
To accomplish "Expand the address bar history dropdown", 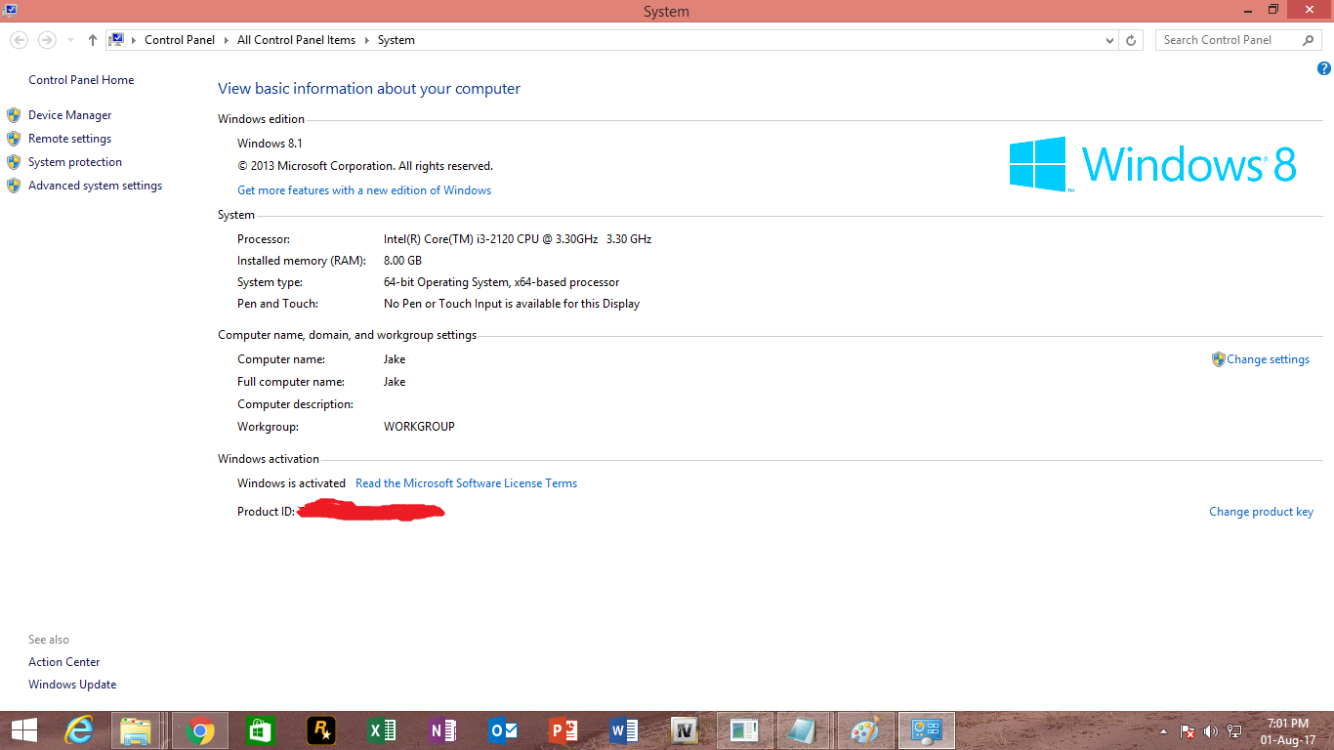I will 1109,40.
